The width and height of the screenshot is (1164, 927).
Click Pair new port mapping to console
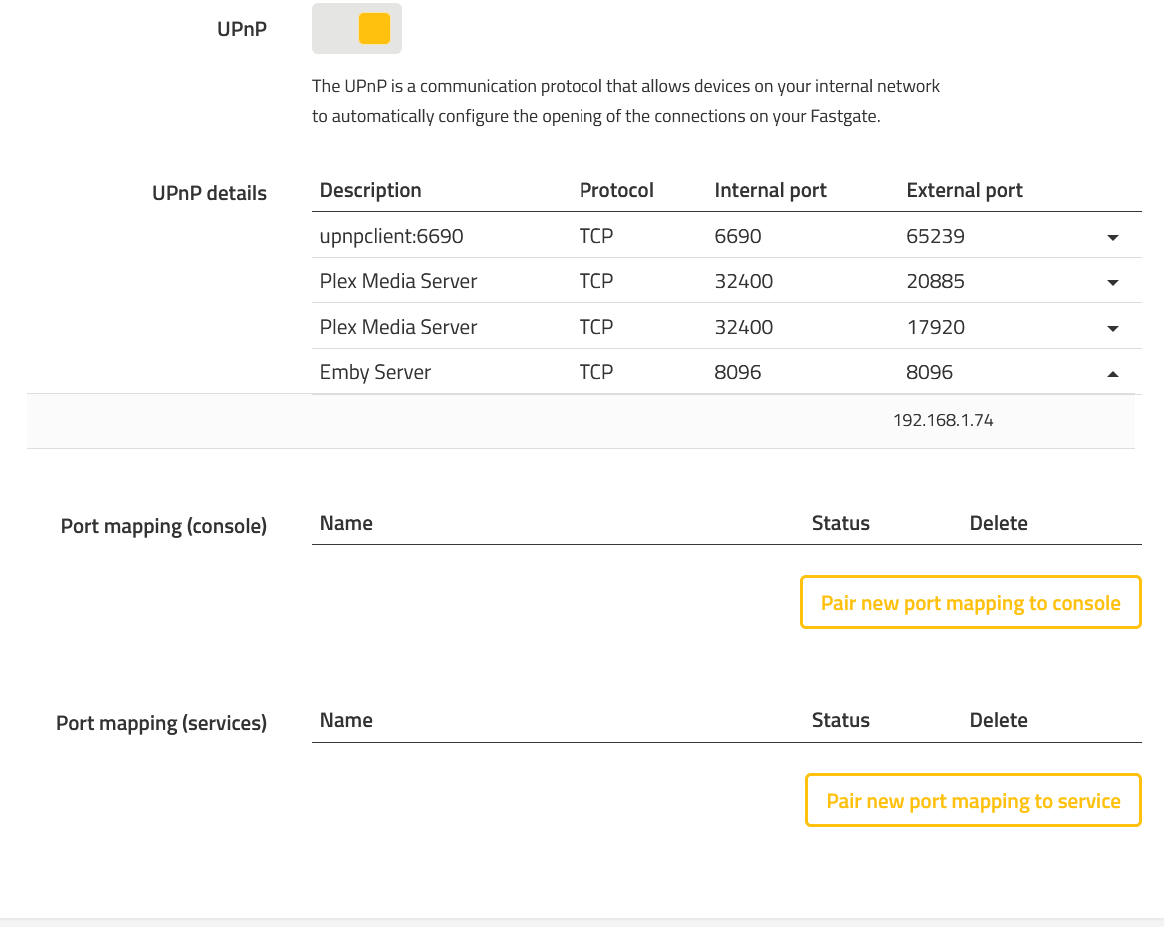click(970, 603)
